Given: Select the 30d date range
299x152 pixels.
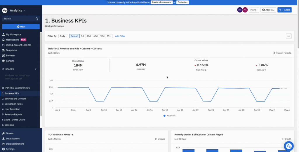Looking at the screenshot, I should (88, 36).
